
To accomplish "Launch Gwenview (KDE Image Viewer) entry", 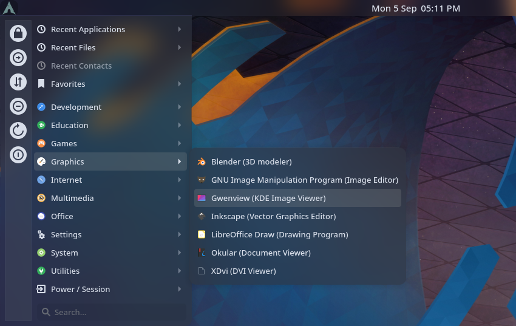I will (297, 198).
